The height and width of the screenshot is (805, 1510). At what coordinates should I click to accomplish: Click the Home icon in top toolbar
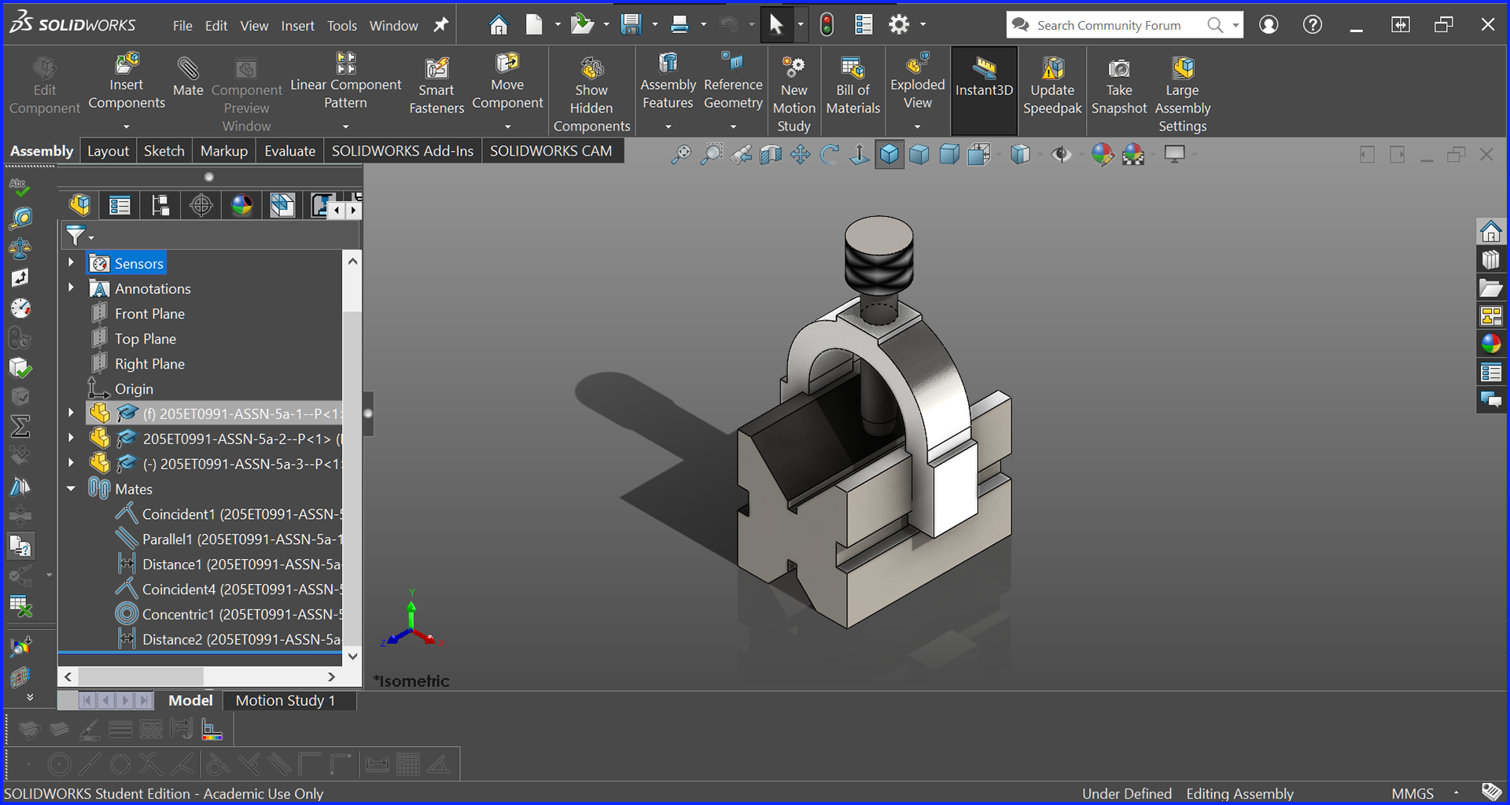(498, 25)
